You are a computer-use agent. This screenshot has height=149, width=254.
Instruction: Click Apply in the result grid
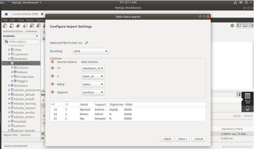237,116
